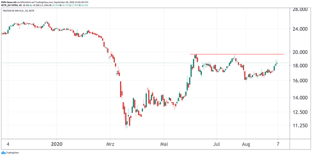This screenshot has height=156, width=312.
Task: Click the 28.000 price axis label
Action: [x=300, y=9]
